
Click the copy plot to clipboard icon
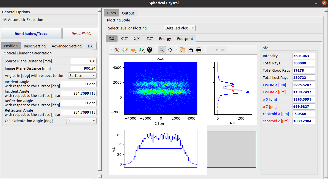click(182, 50)
